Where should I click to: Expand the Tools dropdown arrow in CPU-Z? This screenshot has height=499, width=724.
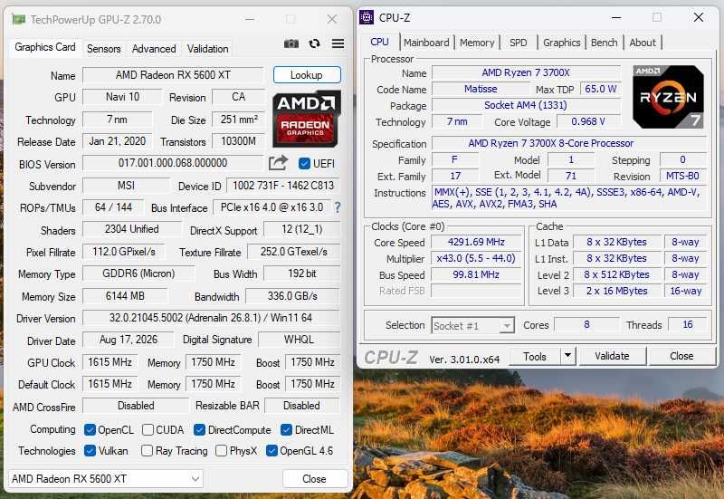(x=567, y=356)
